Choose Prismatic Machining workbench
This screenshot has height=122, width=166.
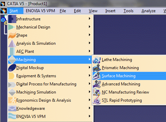point(129,68)
